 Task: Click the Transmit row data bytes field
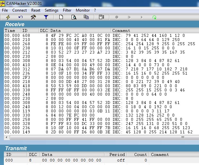[x=72, y=160]
